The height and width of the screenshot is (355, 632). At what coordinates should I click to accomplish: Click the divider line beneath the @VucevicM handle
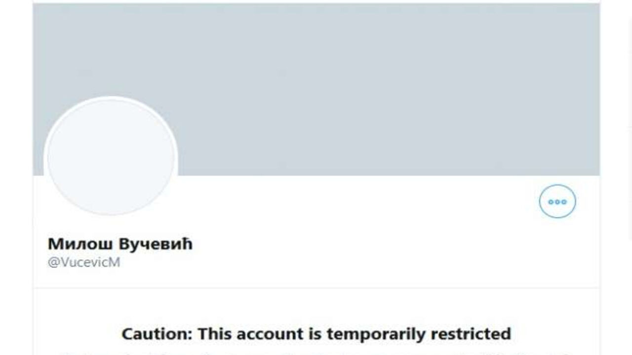click(x=316, y=288)
